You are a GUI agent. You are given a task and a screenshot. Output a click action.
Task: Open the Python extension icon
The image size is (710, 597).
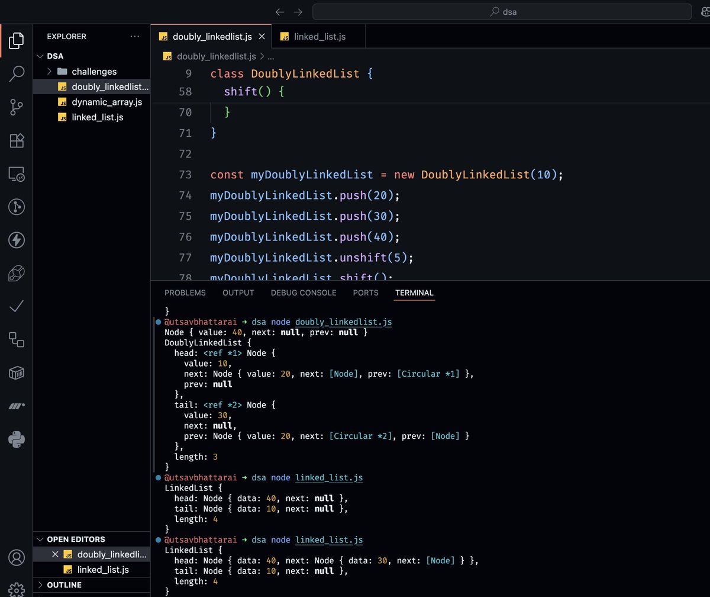pyautogui.click(x=17, y=439)
